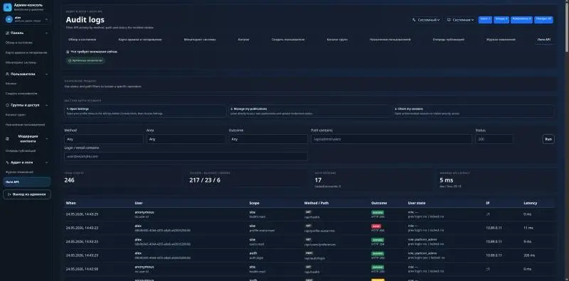Viewport: 569px width, 281px height.
Task: Switch to Назначение пользователей tab
Action: (x=390, y=40)
